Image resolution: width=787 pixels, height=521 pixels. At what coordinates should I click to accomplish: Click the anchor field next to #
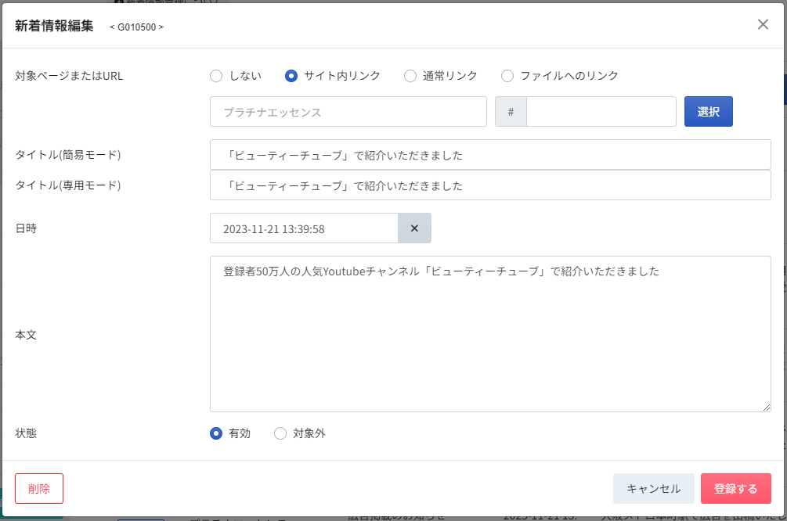tap(601, 111)
